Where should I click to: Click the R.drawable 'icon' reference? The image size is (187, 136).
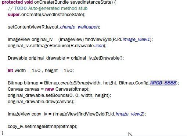[100, 46]
